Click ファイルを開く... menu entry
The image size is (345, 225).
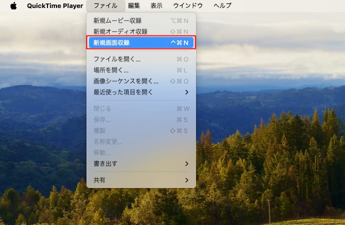(x=117, y=59)
